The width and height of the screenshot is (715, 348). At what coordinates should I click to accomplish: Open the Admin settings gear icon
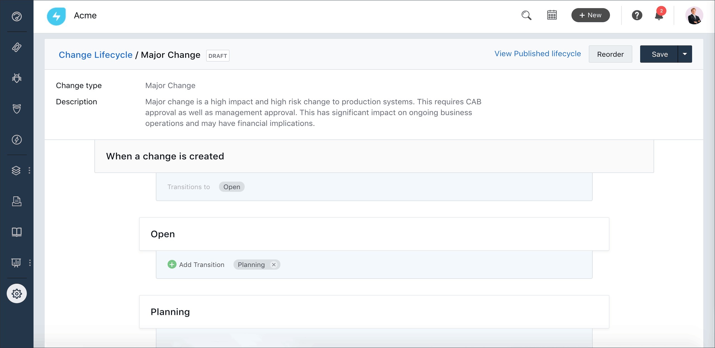pyautogui.click(x=17, y=293)
